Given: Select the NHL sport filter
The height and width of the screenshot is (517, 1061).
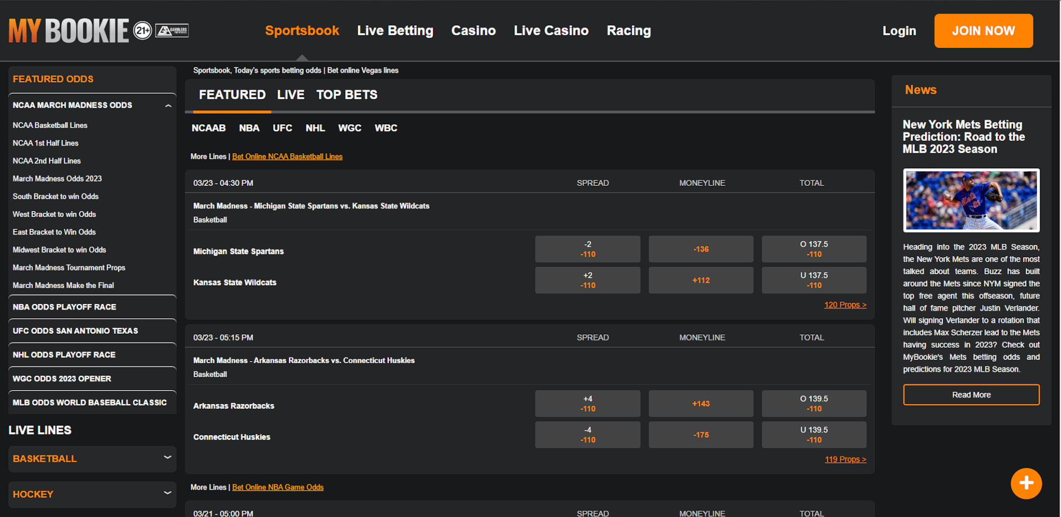Looking at the screenshot, I should (x=315, y=128).
